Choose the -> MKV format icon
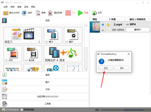This screenshot has width=151, height=112. (73, 35)
